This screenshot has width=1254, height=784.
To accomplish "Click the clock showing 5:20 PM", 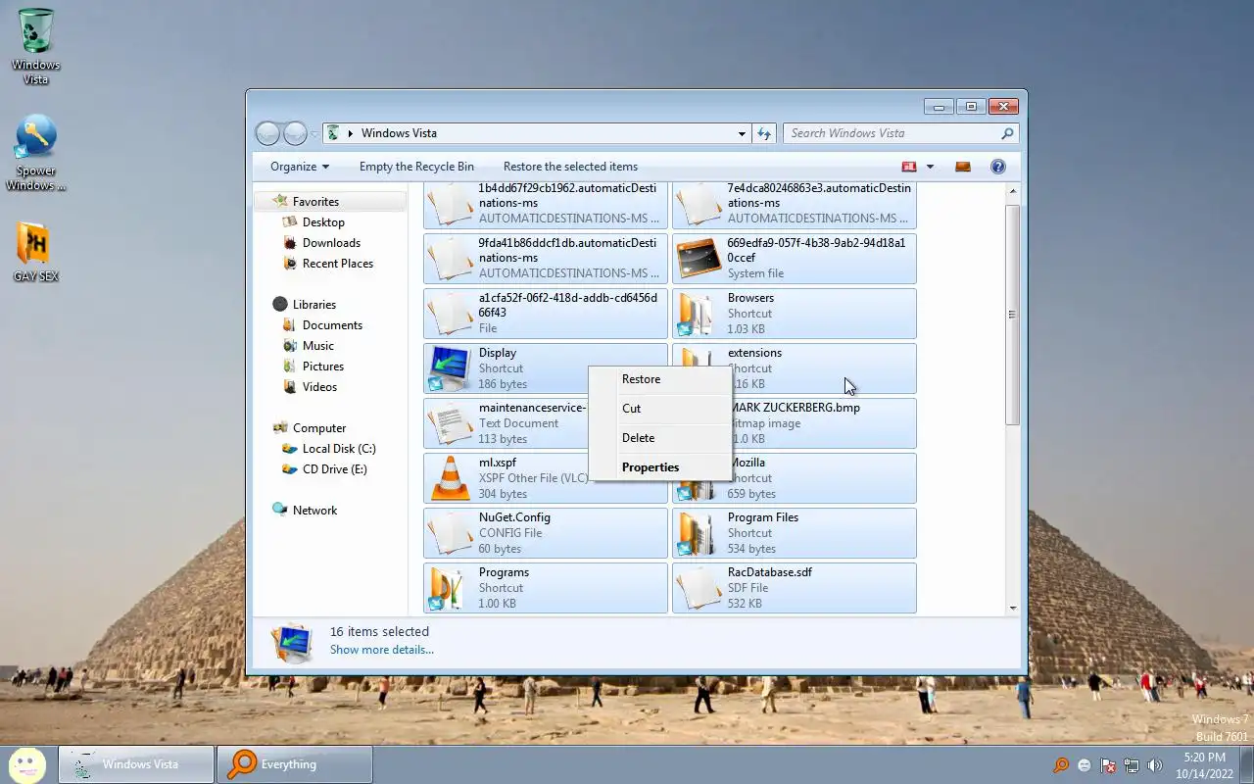I will tap(1204, 758).
